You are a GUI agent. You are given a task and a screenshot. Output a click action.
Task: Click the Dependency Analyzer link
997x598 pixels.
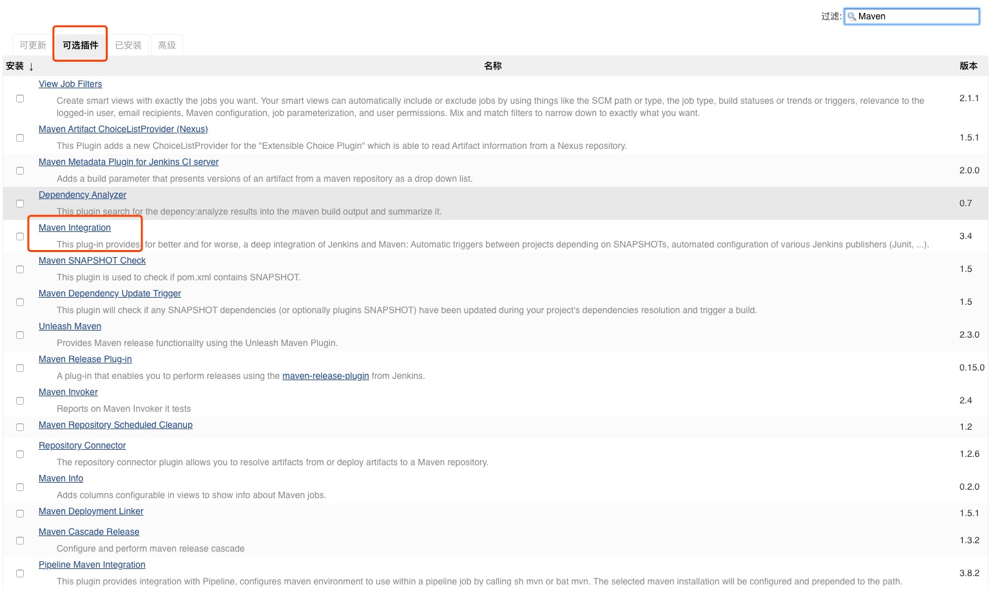[82, 195]
